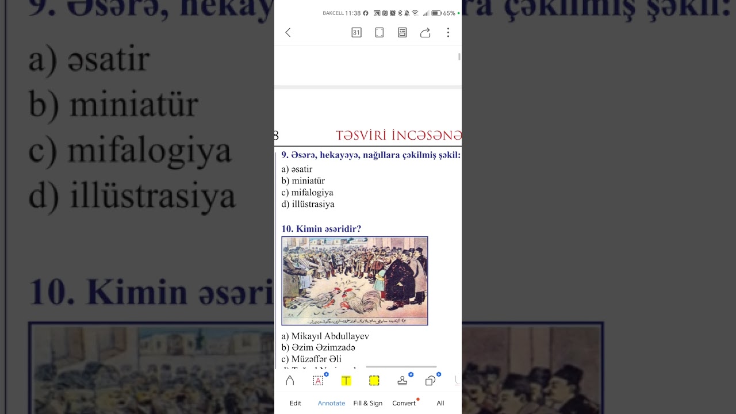
Task: Tap the share arrow icon
Action: [425, 33]
